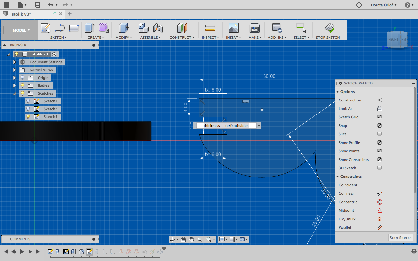Select the Pan tool in navigation bar
This screenshot has width=418, height=261.
pyautogui.click(x=192, y=239)
